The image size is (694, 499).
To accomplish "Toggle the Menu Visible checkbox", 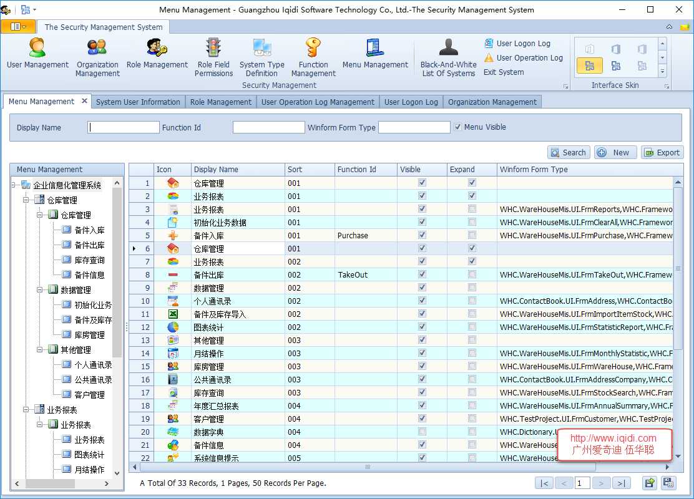I will 458,127.
